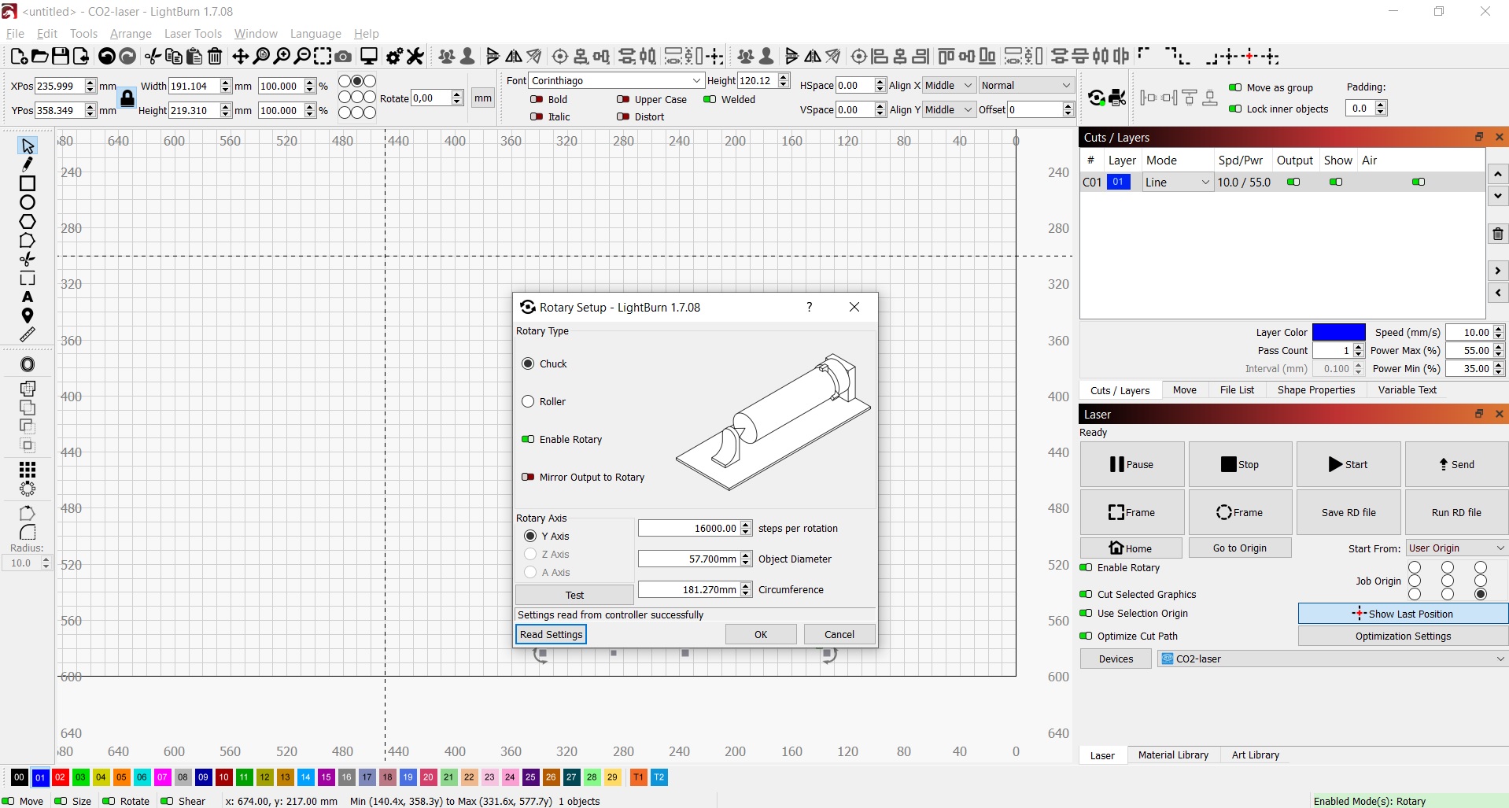Select red palette swatch 02
The image size is (1509, 808).
coord(60,777)
